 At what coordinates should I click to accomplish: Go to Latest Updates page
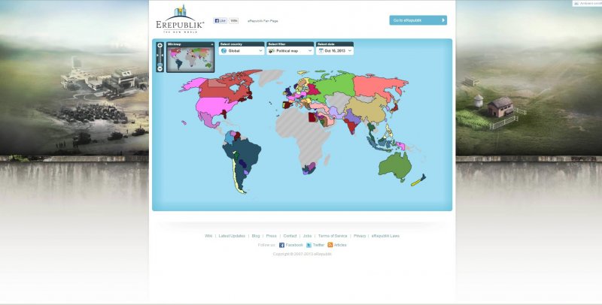pyautogui.click(x=232, y=236)
